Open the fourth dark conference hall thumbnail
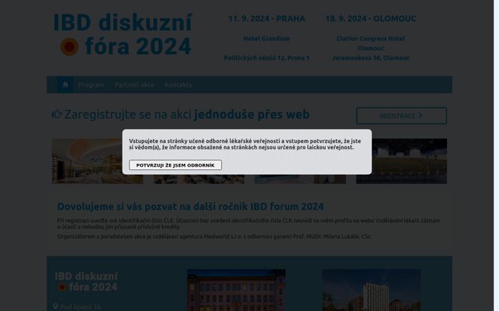Image resolution: width=499 pixels, height=311 pixels. pyautogui.click(x=401, y=161)
